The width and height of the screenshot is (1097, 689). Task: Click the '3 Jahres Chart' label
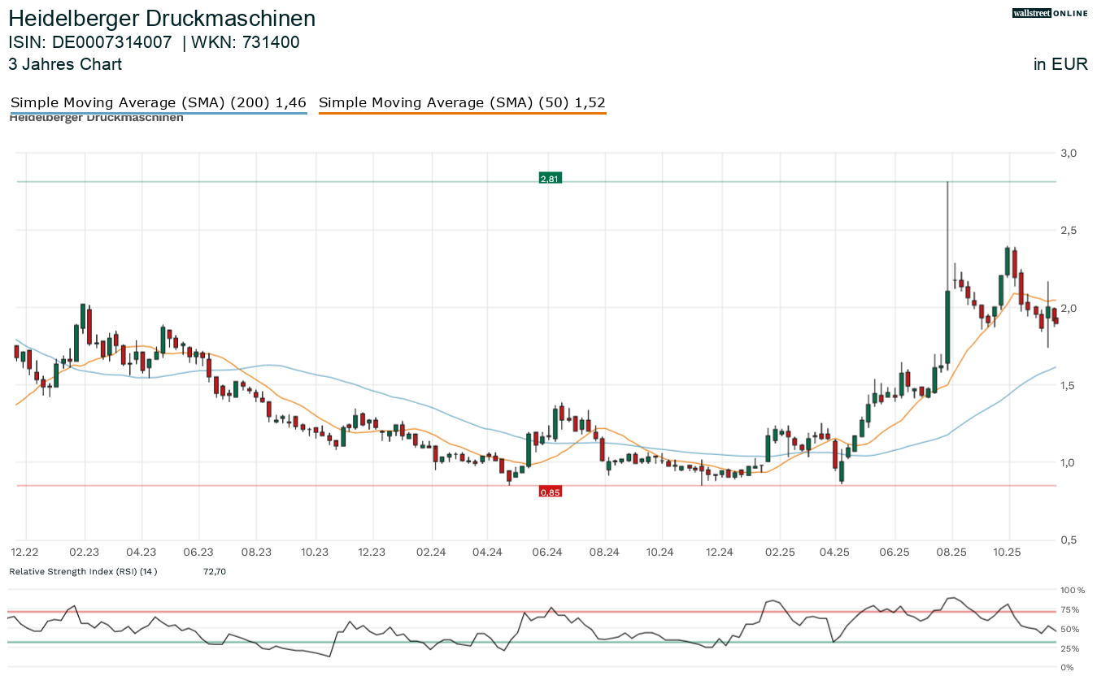(x=65, y=64)
